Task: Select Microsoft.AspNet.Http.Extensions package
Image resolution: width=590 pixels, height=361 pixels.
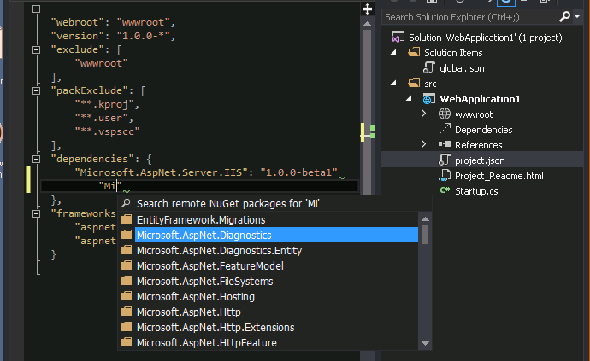Action: (x=215, y=328)
